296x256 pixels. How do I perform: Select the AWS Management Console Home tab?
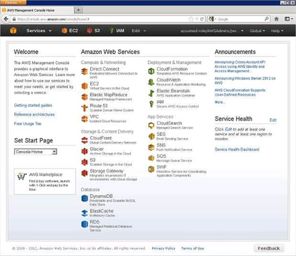pyautogui.click(x=37, y=10)
